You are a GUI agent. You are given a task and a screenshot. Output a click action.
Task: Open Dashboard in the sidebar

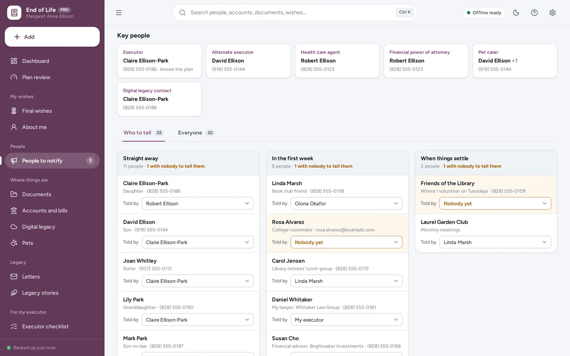(52, 61)
